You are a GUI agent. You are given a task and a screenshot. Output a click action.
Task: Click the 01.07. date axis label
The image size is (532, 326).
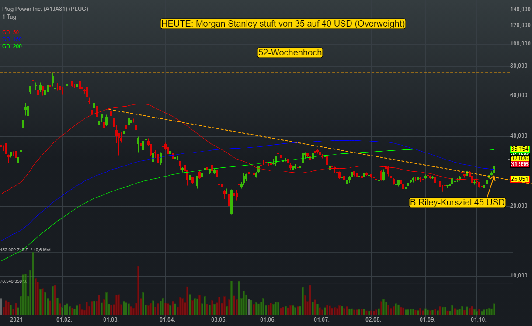click(321, 320)
